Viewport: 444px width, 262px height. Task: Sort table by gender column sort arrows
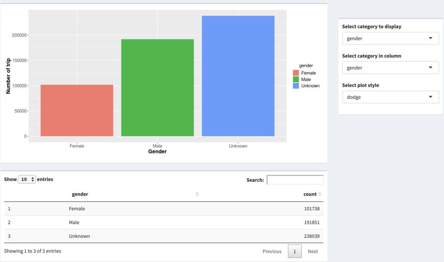(x=197, y=194)
